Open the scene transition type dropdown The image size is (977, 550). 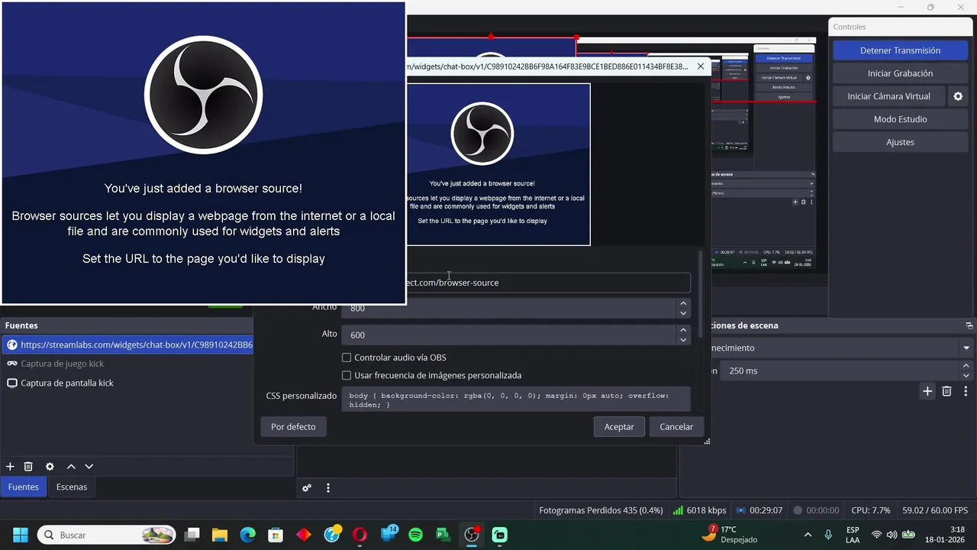966,348
